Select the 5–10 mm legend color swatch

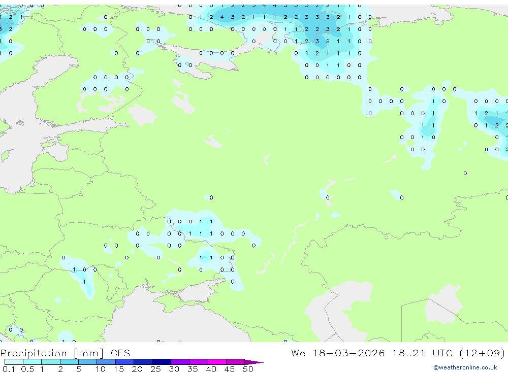(x=88, y=362)
